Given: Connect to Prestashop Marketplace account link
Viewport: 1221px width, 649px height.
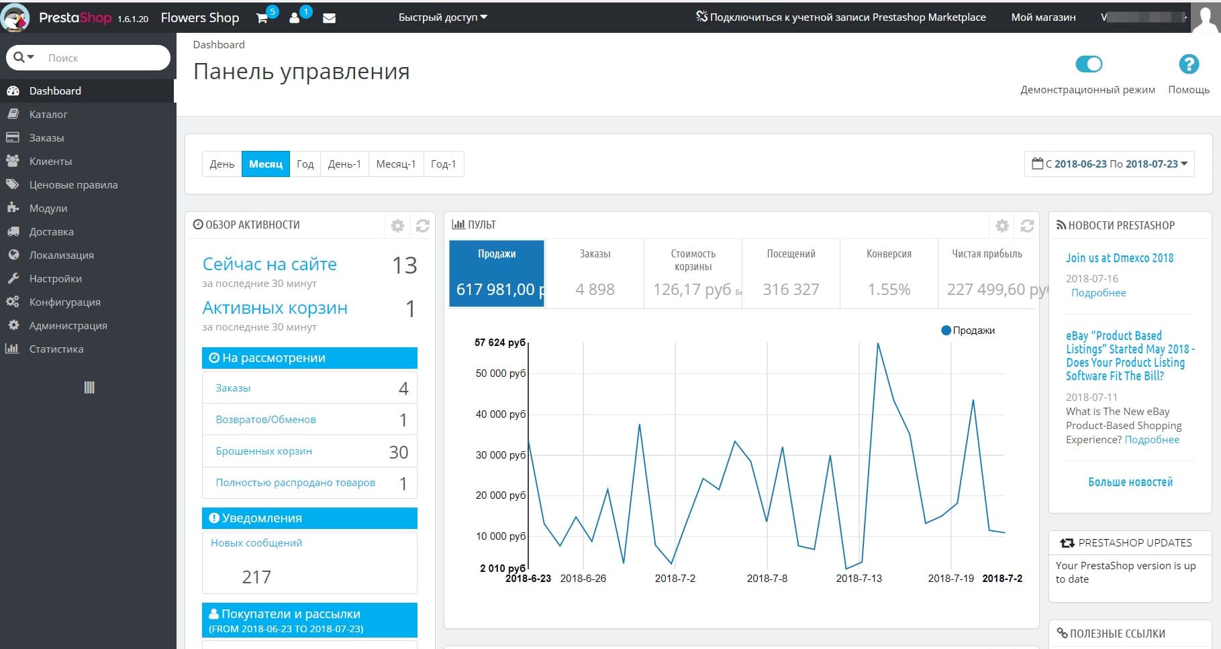Looking at the screenshot, I should [x=841, y=17].
